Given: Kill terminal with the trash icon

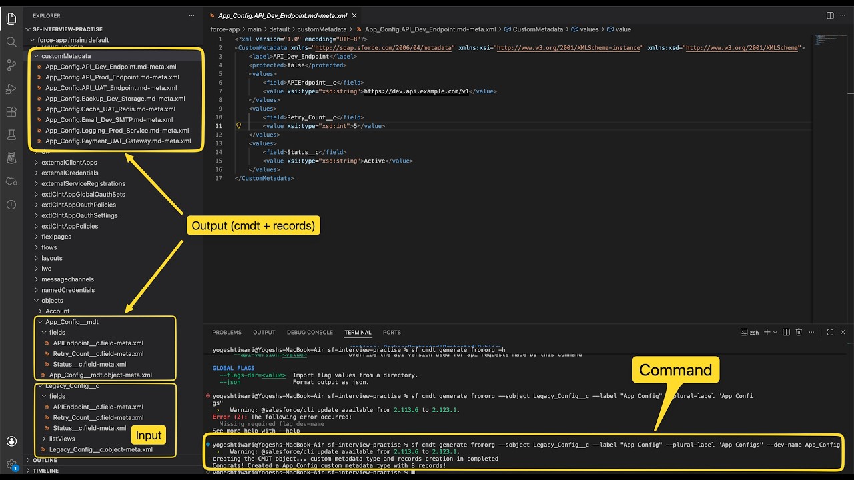Looking at the screenshot, I should (x=799, y=332).
